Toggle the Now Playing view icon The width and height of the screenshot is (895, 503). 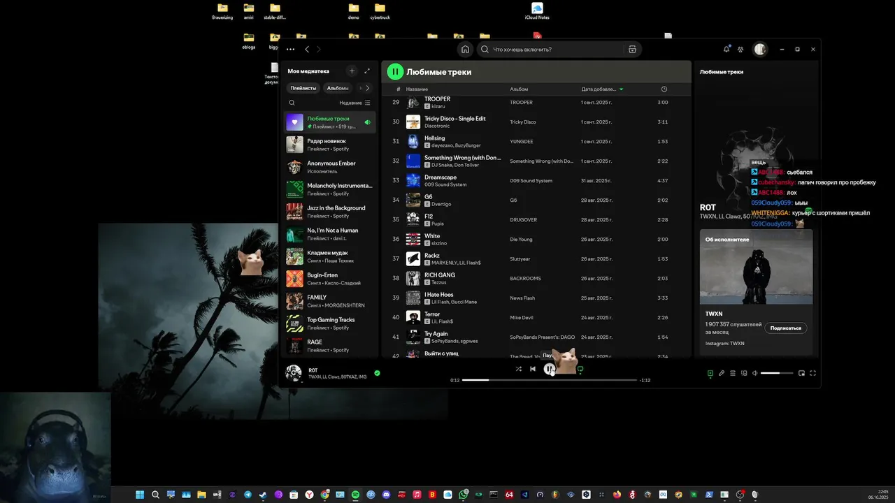[710, 373]
